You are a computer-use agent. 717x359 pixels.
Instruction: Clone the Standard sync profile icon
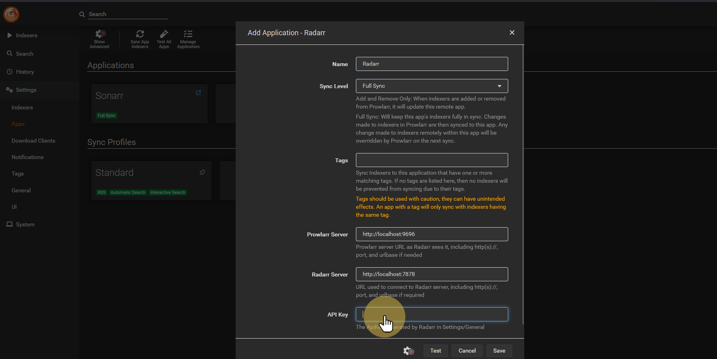(x=202, y=172)
